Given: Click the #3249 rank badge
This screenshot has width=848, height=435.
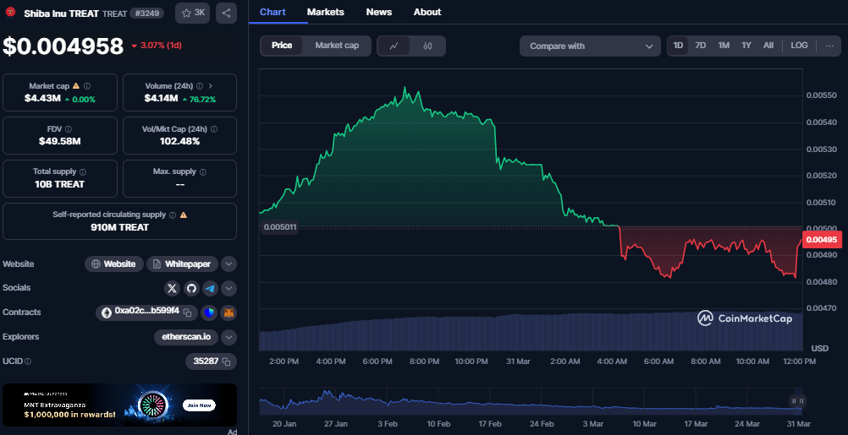Looking at the screenshot, I should 147,13.
